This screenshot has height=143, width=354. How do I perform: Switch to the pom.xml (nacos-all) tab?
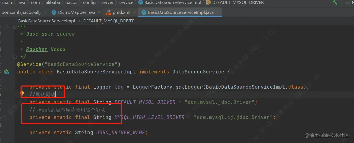pos(21,12)
